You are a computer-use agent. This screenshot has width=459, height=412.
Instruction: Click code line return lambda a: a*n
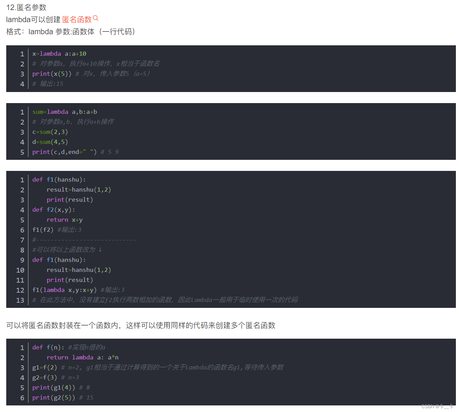click(x=82, y=358)
